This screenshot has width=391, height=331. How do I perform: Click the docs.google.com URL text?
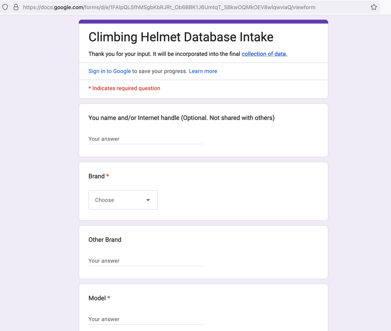point(169,7)
